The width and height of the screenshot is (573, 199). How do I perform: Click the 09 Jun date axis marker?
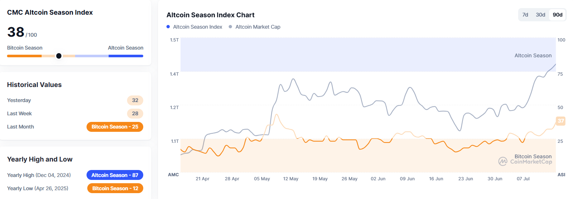(x=407, y=179)
